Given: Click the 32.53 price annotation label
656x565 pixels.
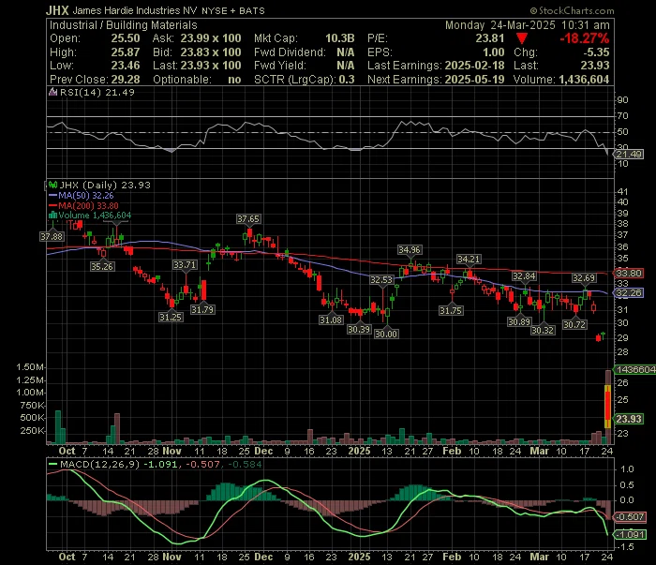Looking at the screenshot, I should click(x=381, y=280).
